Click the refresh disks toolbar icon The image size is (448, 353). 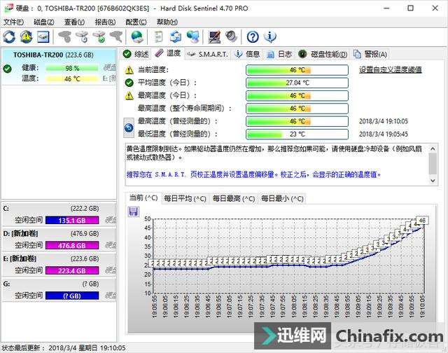9,37
